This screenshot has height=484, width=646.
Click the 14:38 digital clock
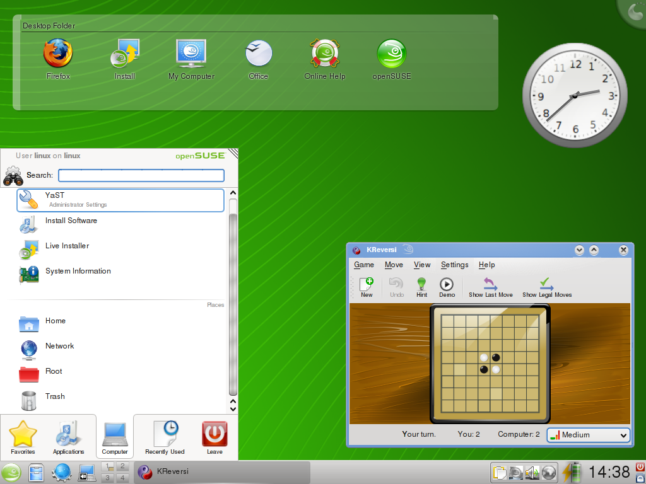609,472
